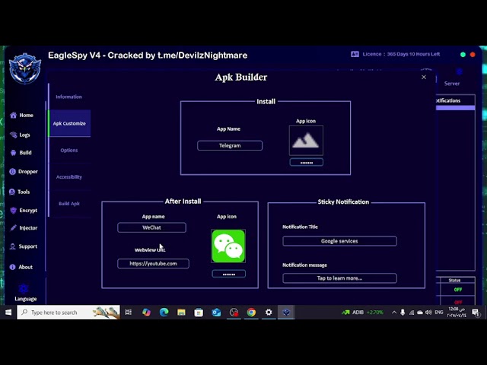Open the Accessibility tab
487x365 pixels.
pos(69,177)
